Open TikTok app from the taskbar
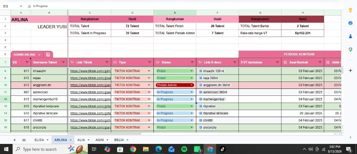Viewport: 357px width, 154px height. pos(222,149)
